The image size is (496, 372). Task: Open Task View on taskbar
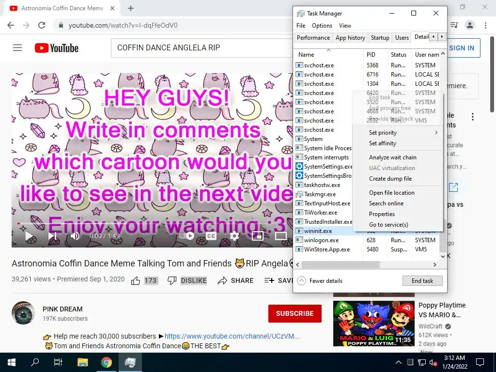58,362
